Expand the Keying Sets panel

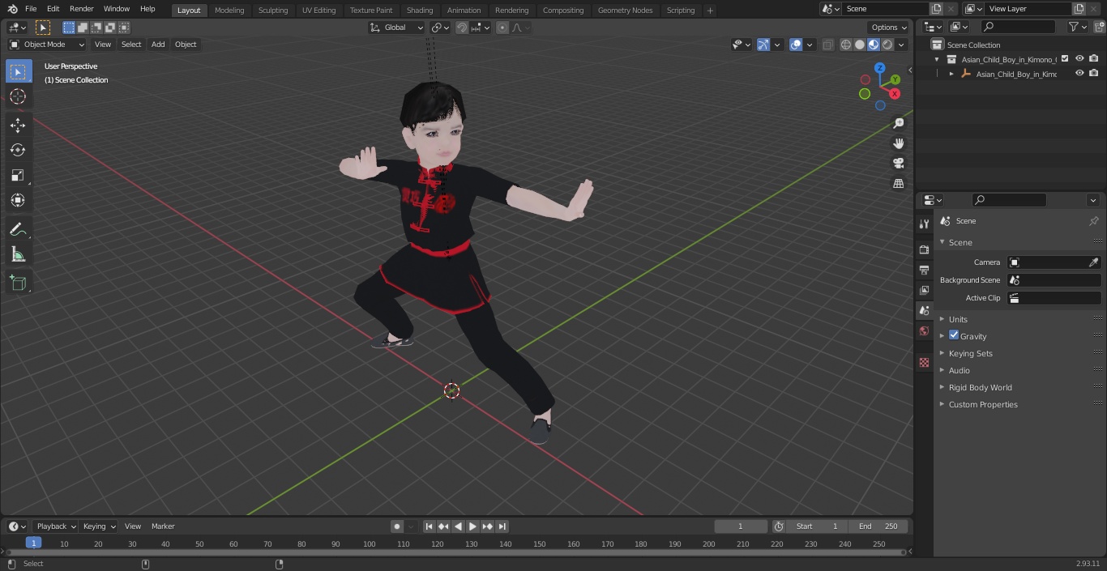[x=970, y=353]
